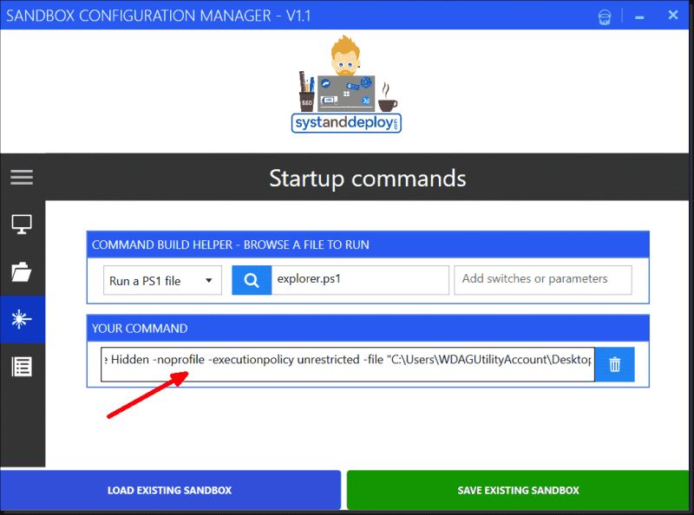Click the Add switches or parameters field
Viewport: 694px width, 515px height.
(542, 279)
